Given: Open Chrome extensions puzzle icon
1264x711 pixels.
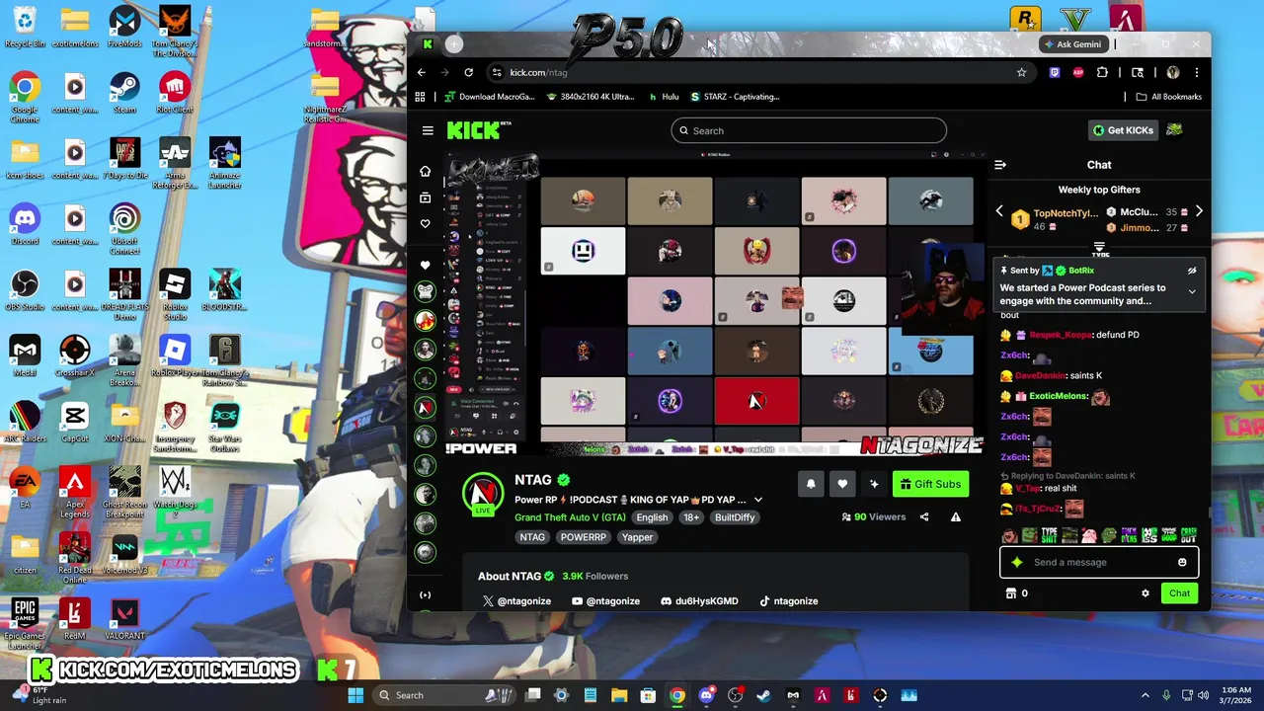Looking at the screenshot, I should (1102, 72).
